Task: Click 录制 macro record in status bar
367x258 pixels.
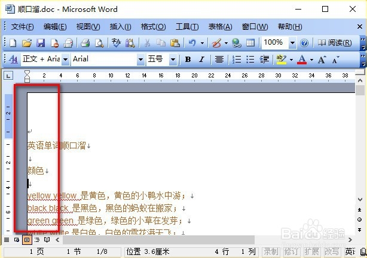Action: coord(271,251)
